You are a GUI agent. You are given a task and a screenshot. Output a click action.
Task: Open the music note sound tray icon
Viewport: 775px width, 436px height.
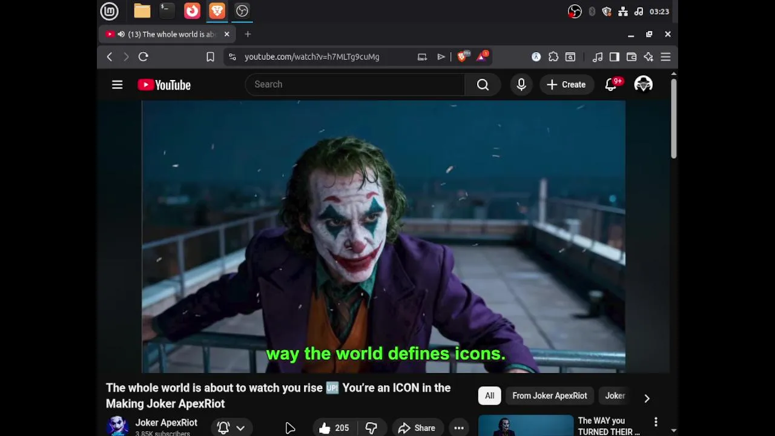[639, 12]
